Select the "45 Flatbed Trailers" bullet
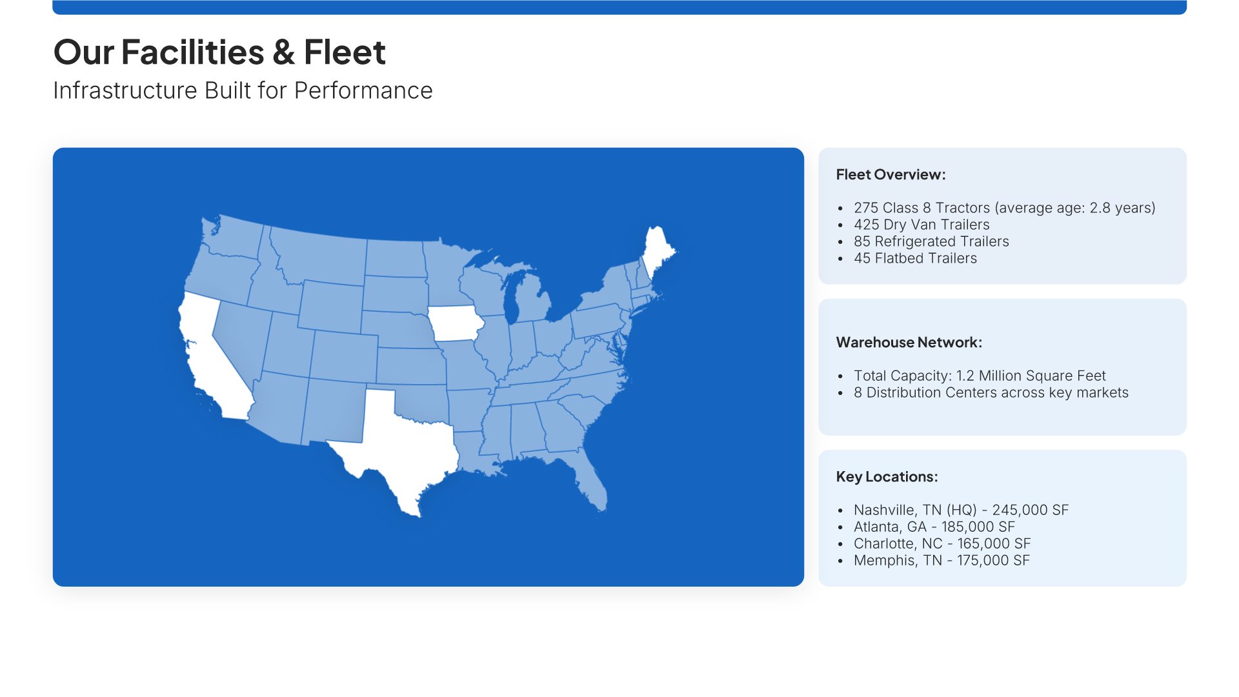 pos(915,258)
